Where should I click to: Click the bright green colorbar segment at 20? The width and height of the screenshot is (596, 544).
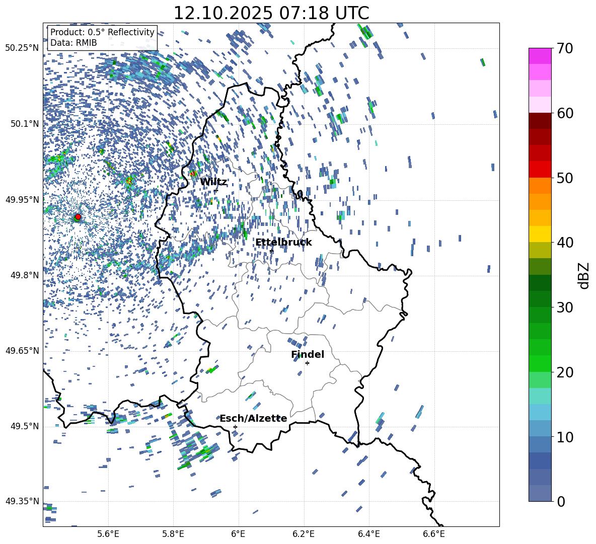point(540,363)
